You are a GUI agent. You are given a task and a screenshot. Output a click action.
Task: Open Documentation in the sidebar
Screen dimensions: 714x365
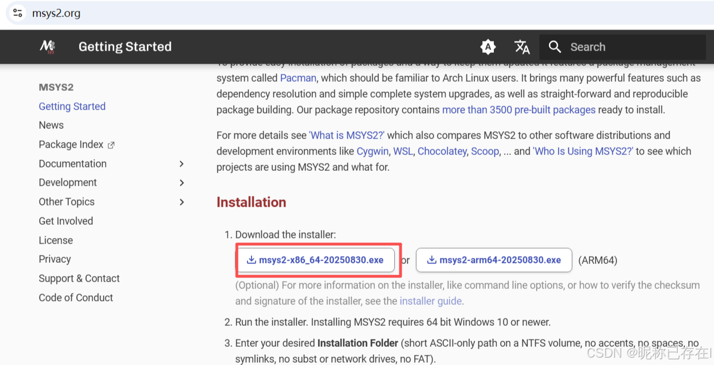click(73, 163)
